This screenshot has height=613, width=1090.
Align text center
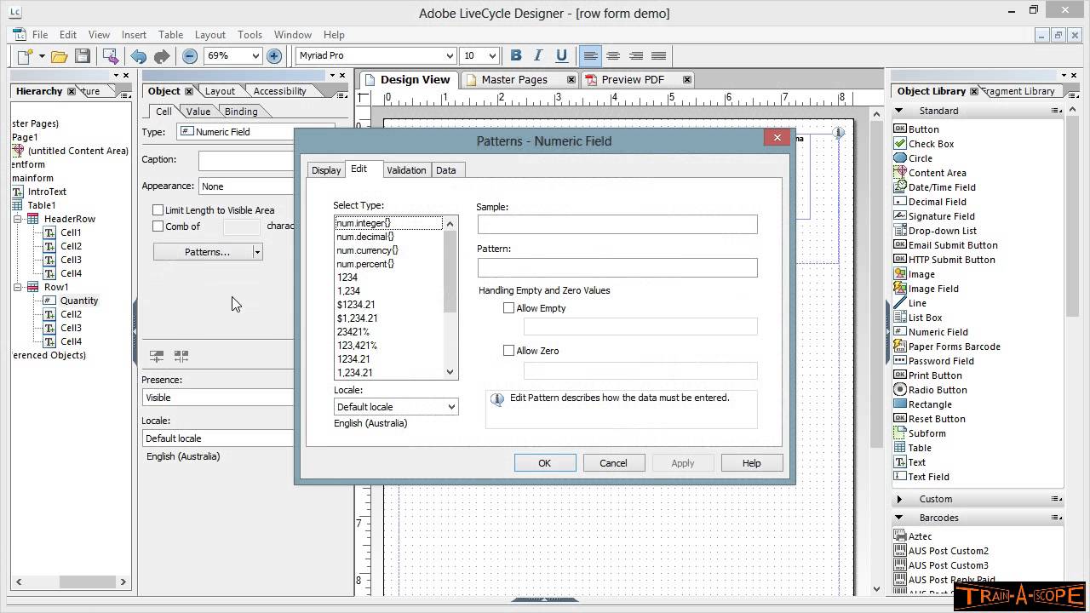[613, 55]
